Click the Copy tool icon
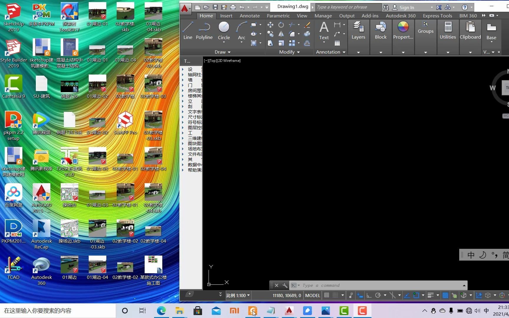This screenshot has height=318, width=509. pos(270,34)
